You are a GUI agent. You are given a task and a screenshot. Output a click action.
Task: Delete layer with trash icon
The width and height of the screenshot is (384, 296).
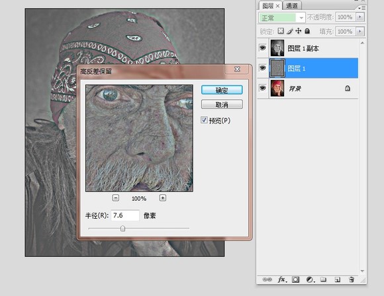[351, 279]
